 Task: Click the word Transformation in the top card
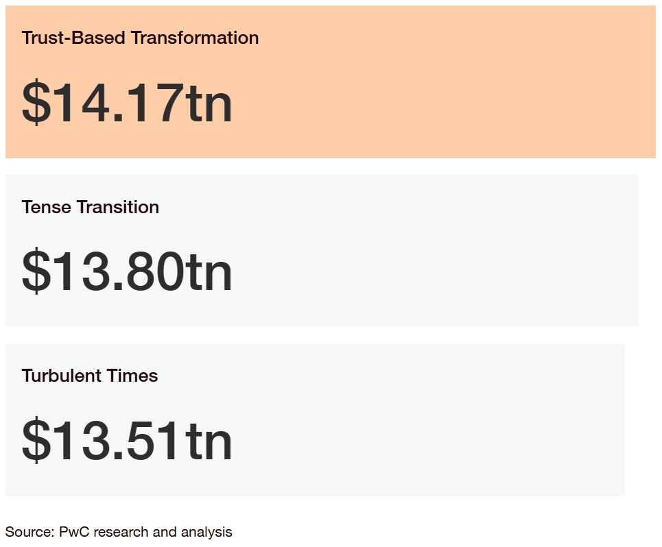click(x=195, y=38)
